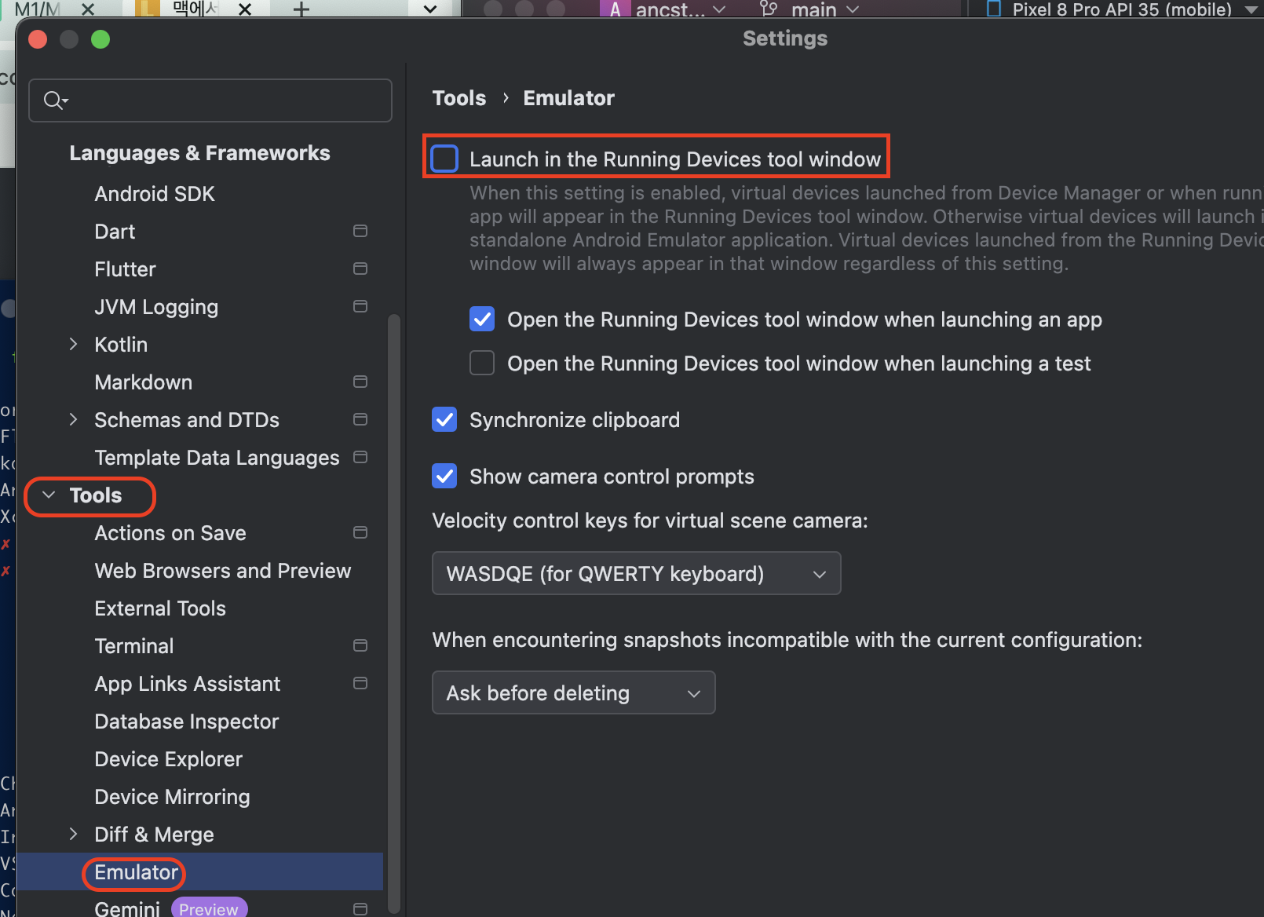Enable Launch in the Running Devices tool window
Viewport: 1264px width, 917px height.
click(x=444, y=159)
